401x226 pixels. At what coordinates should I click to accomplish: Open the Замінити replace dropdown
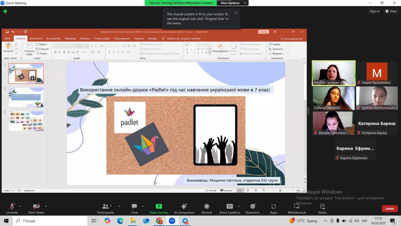click(277, 49)
